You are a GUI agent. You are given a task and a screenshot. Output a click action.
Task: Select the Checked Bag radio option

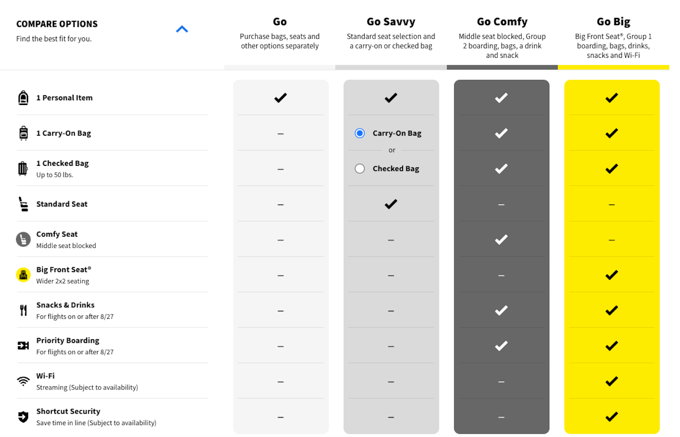click(360, 169)
